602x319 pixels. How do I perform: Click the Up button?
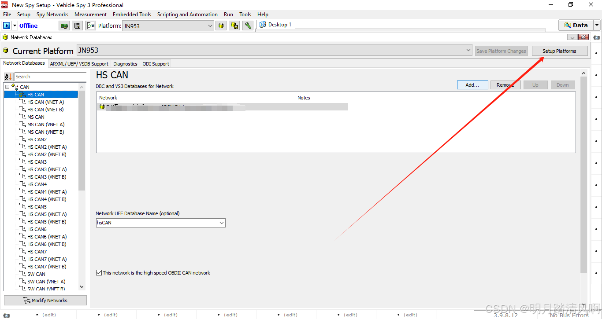[x=535, y=85]
